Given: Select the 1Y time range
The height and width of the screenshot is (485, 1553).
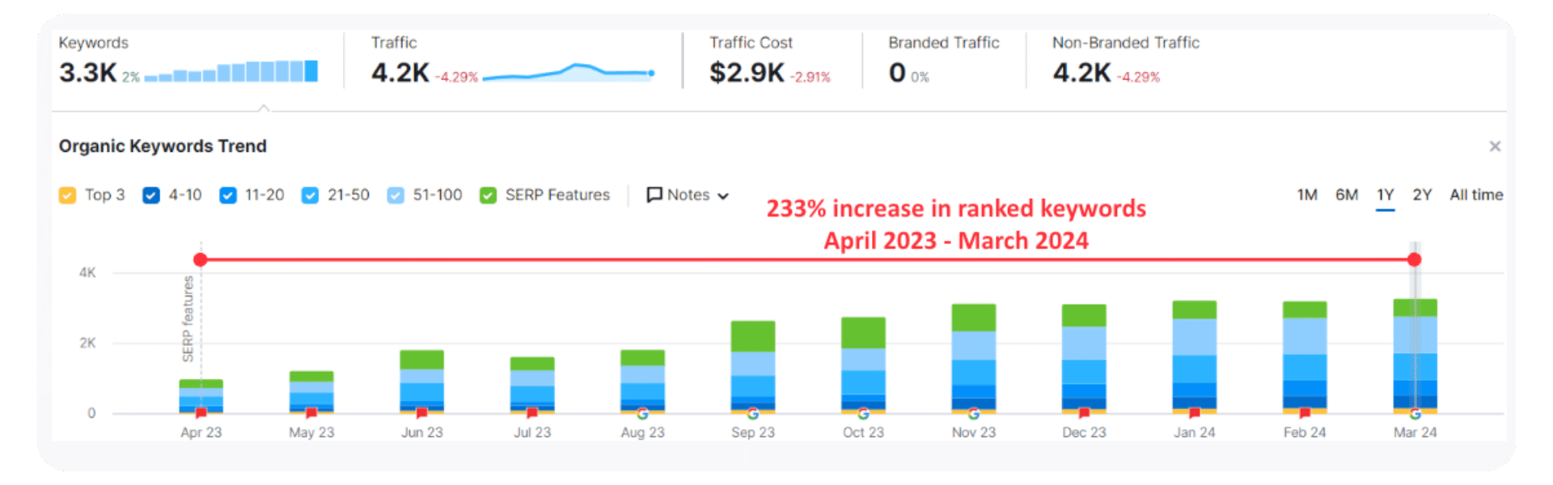Looking at the screenshot, I should click(x=1386, y=195).
